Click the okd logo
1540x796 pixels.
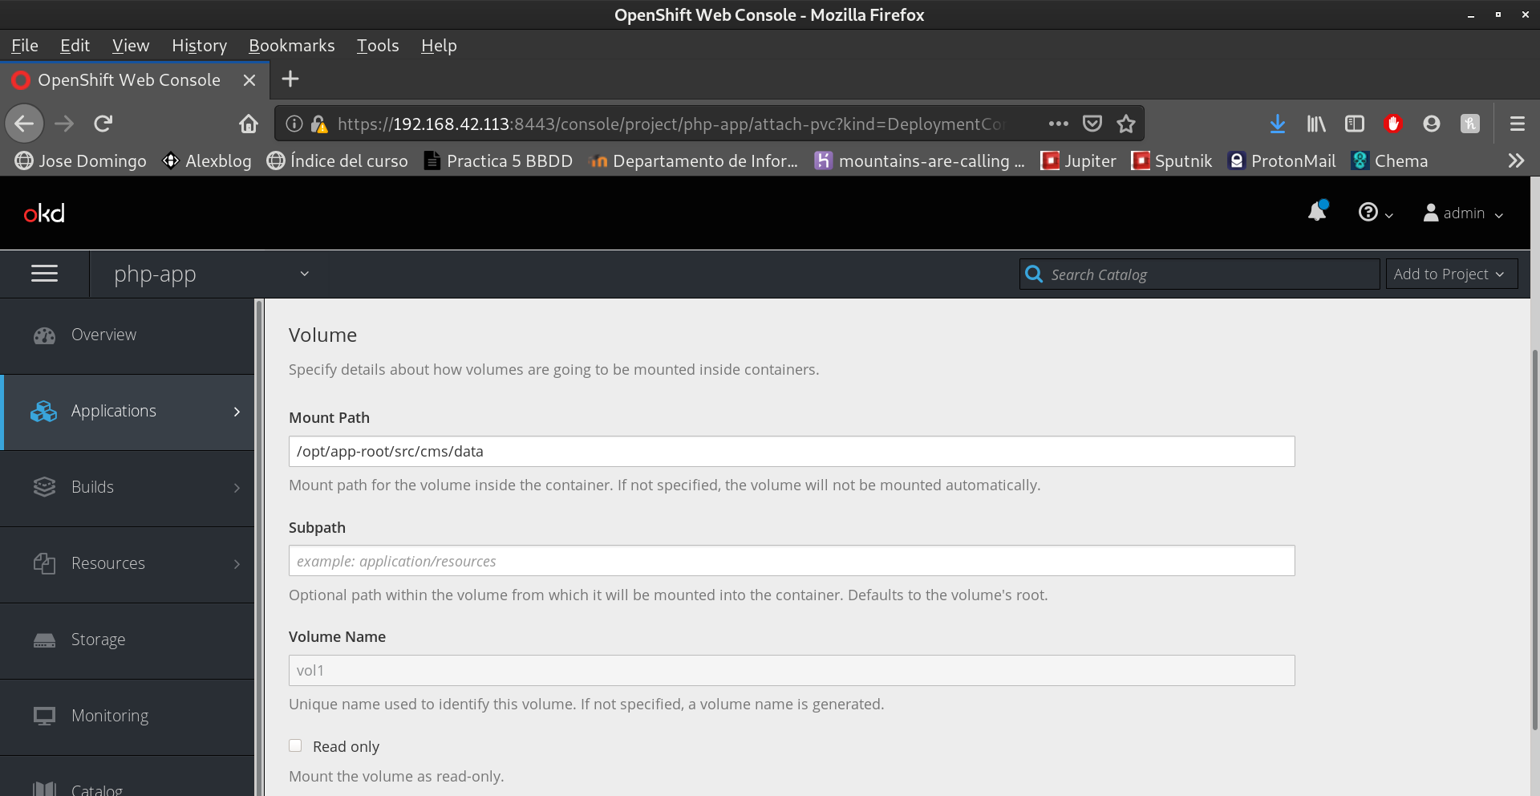44,213
